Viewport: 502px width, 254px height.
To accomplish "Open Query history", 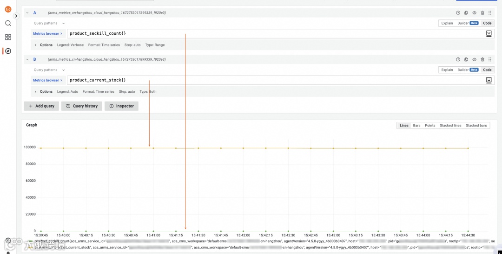I will [82, 106].
